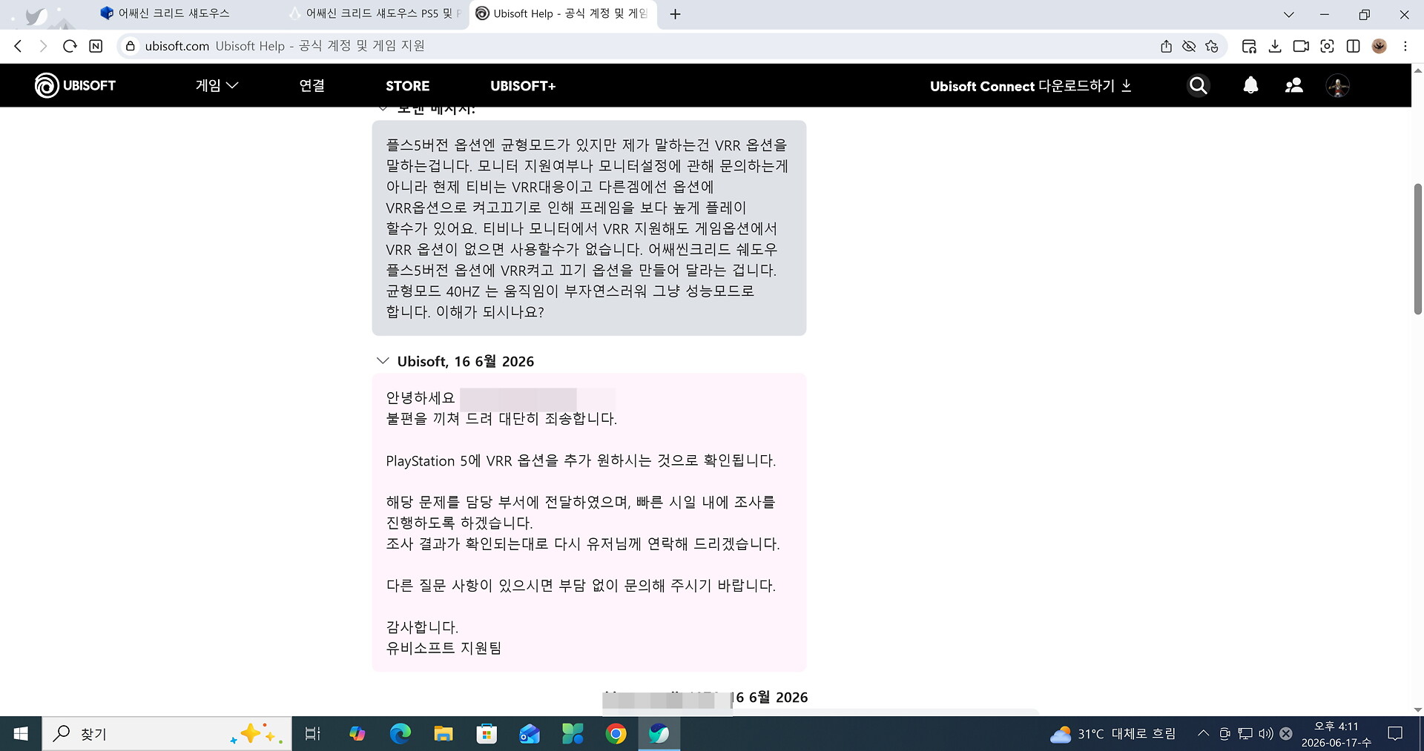The width and height of the screenshot is (1424, 751).
Task: Open the STORE menu item
Action: (x=407, y=86)
